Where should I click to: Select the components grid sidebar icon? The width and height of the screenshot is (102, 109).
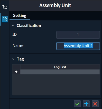[5, 19]
